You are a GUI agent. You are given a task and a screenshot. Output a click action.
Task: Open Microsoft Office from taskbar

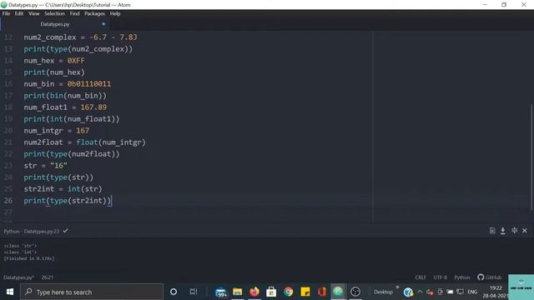321,292
